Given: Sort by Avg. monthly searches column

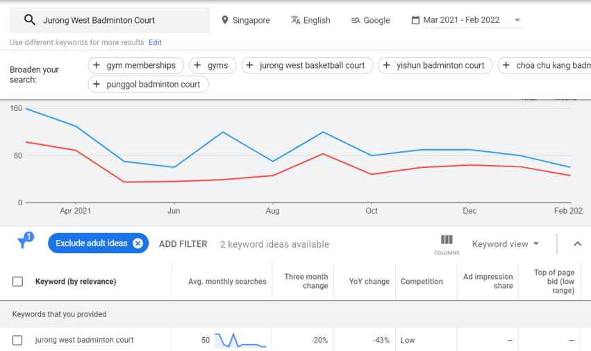Looking at the screenshot, I should click(227, 282).
